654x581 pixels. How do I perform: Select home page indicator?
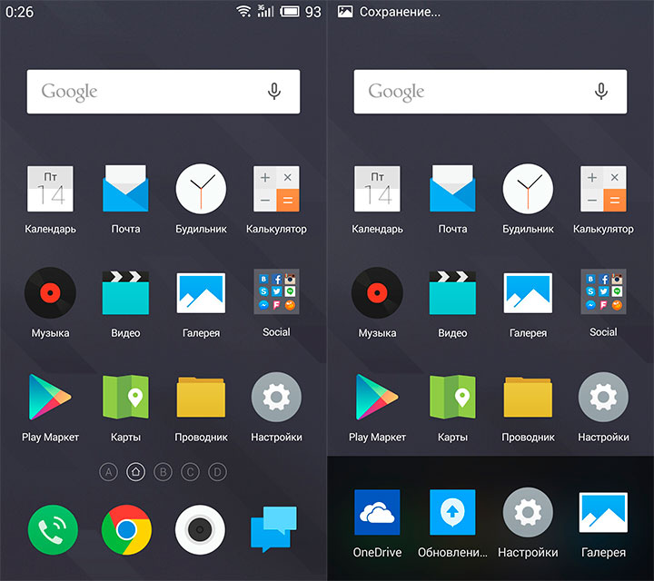(x=135, y=472)
